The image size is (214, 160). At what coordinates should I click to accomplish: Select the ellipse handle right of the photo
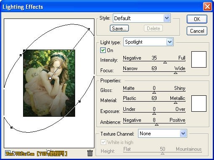coord(79,101)
